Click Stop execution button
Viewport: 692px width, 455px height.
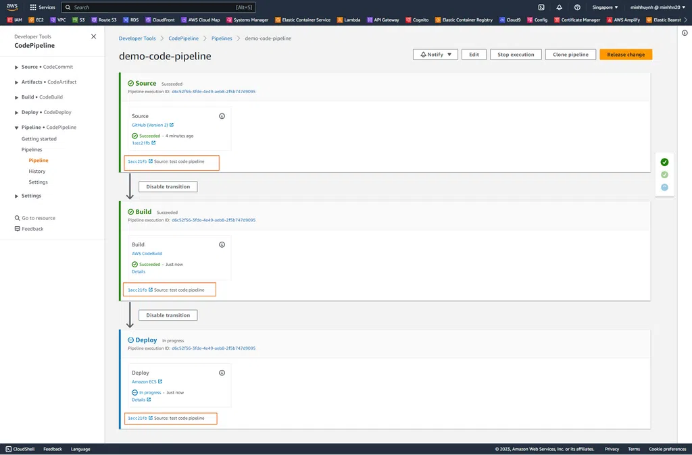[516, 55]
